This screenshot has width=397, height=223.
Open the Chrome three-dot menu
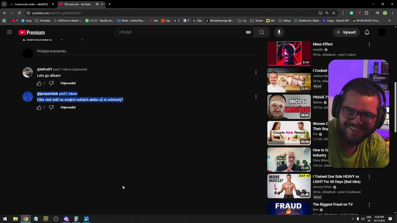click(x=393, y=13)
